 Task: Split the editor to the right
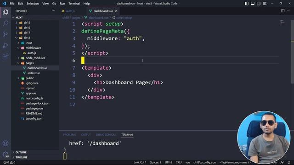click(283, 11)
